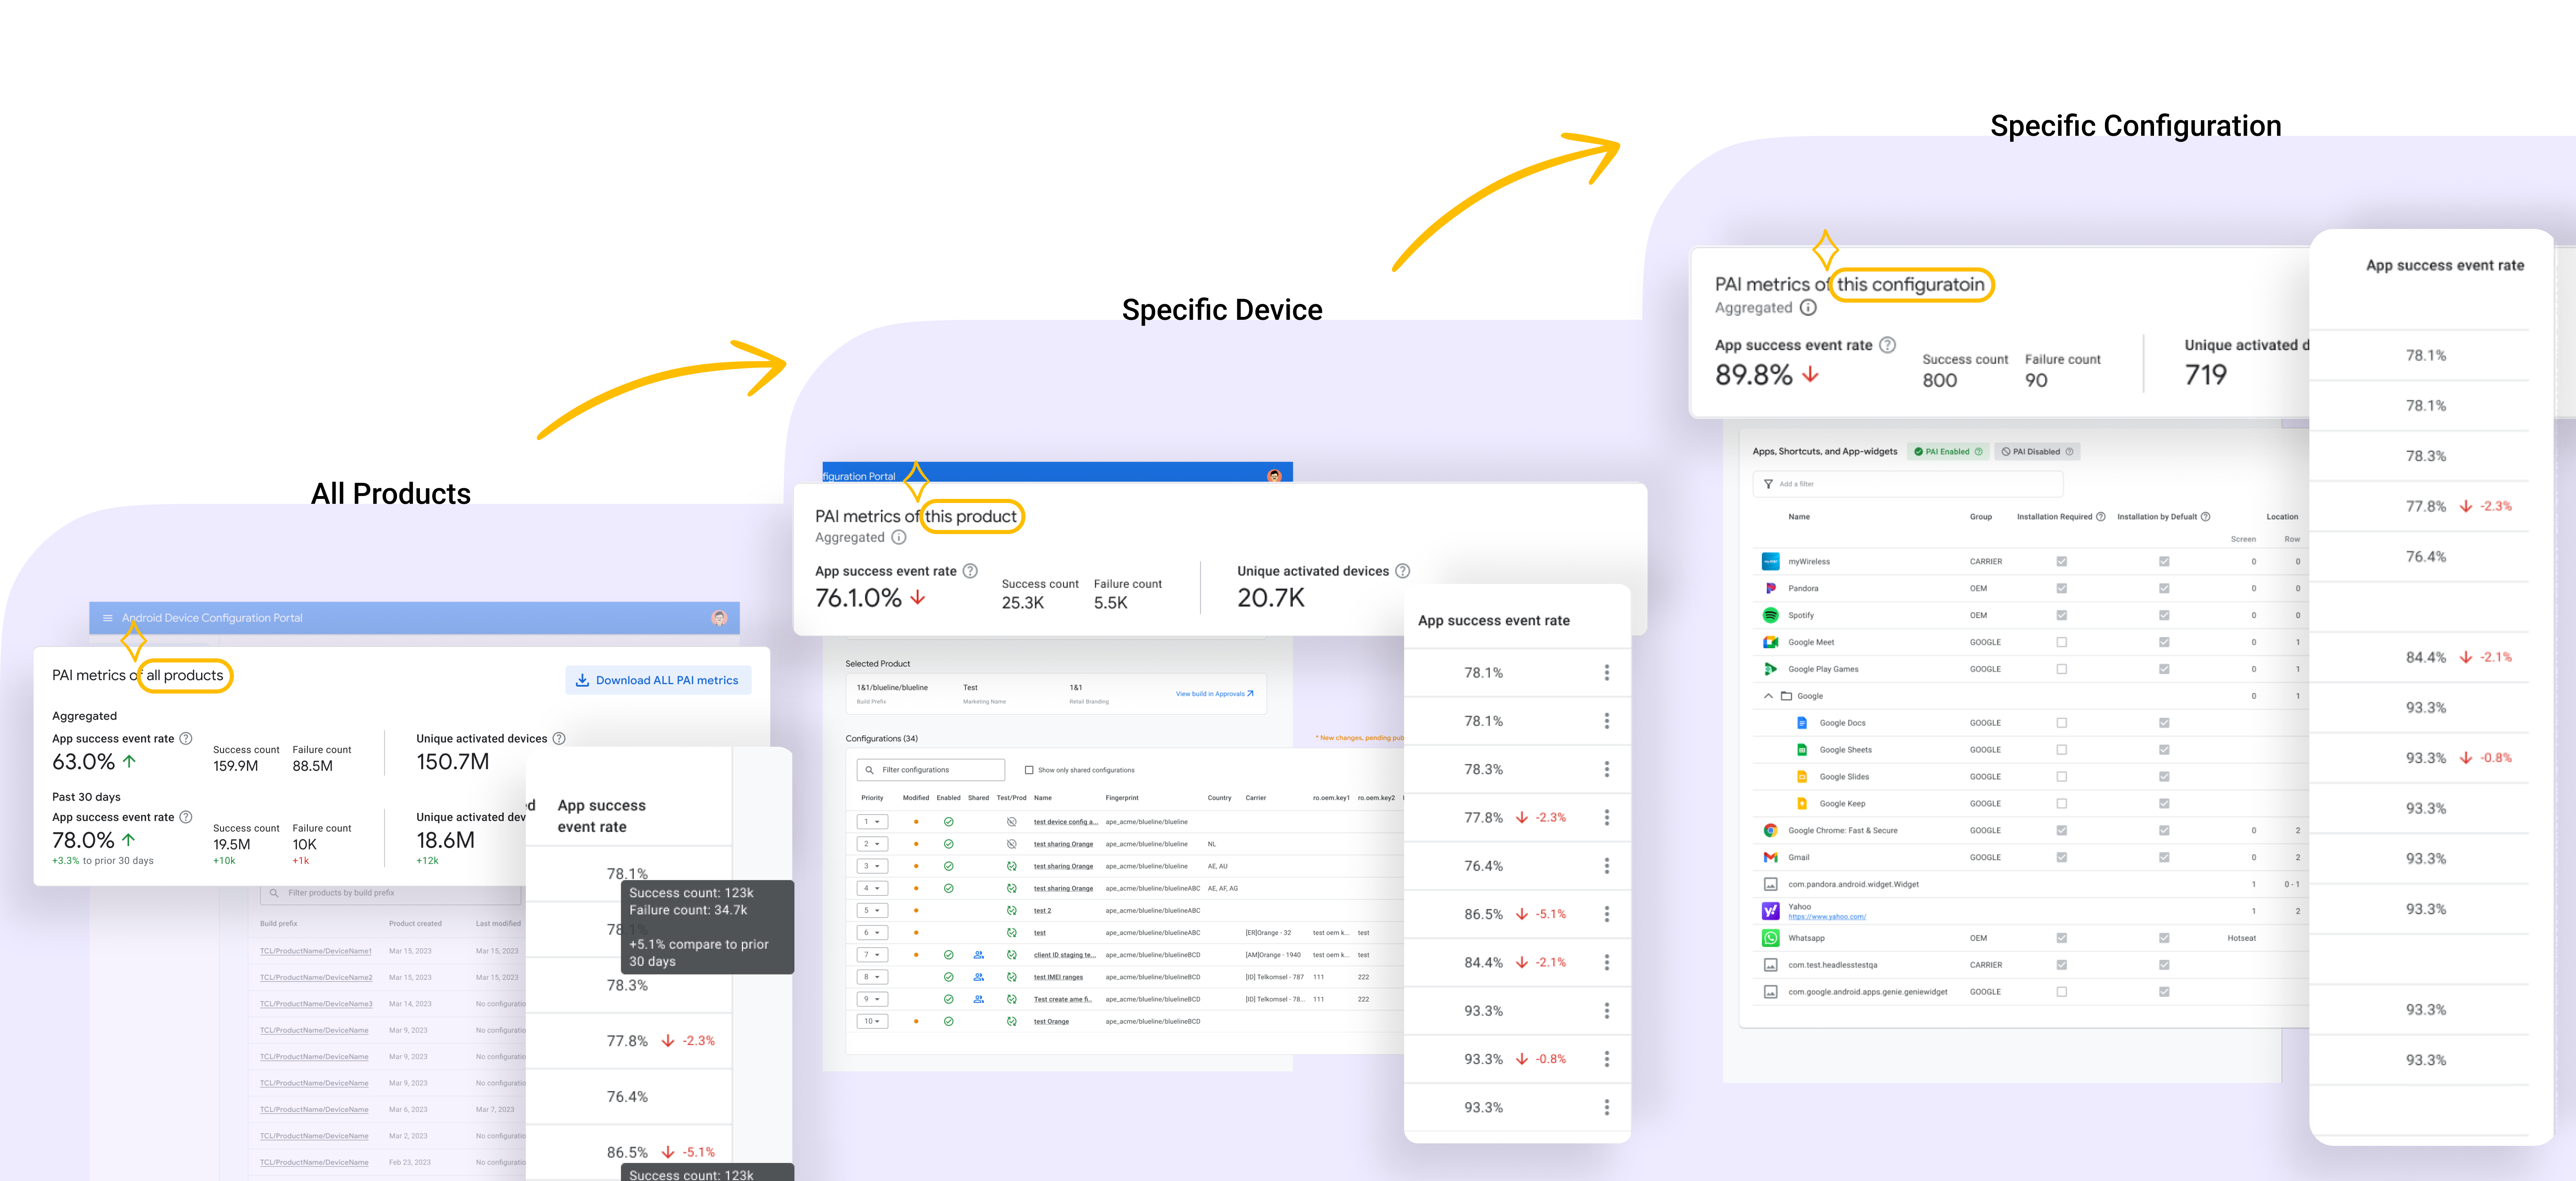Click the Whatsapp app icon
This screenshot has width=2576, height=1181.
(x=1770, y=938)
